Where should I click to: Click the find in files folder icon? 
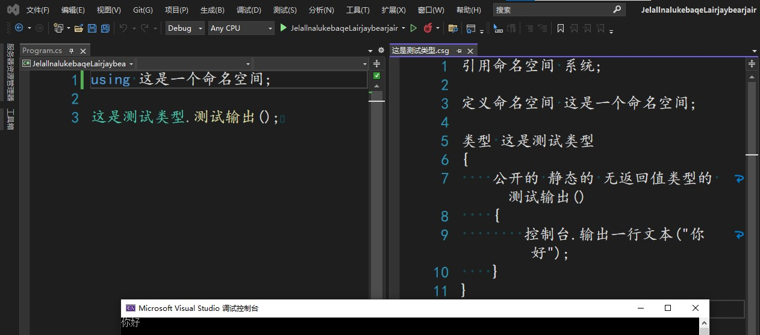(453, 28)
